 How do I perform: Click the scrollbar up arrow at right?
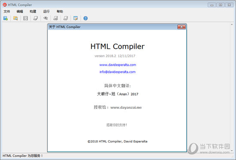click(232, 24)
